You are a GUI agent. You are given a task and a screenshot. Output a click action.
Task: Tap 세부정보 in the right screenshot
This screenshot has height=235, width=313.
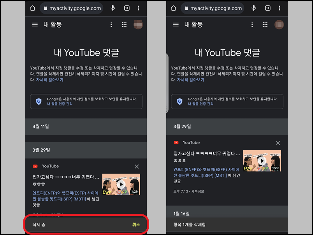[x=198, y=191]
